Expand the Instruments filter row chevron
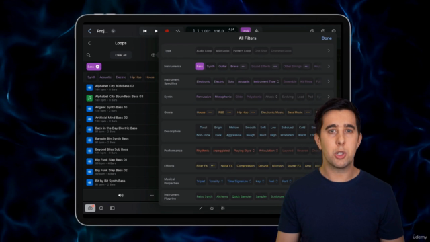Viewport: 430px width, 242px height. 329,66
